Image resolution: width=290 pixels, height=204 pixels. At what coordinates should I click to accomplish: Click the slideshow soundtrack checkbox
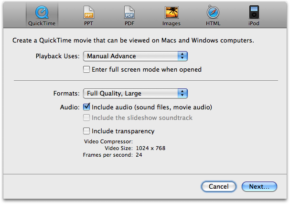[86, 118]
